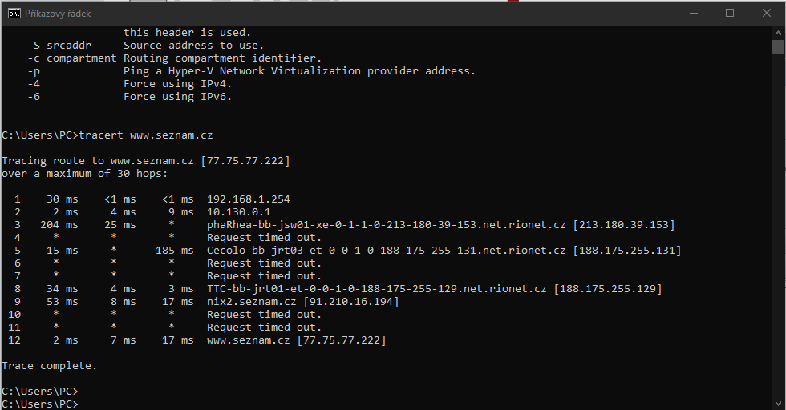Click the Trace complete message

click(50, 365)
